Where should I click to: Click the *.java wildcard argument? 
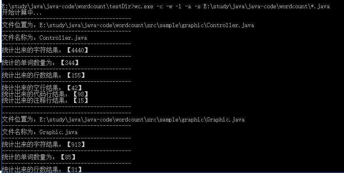[320, 6]
